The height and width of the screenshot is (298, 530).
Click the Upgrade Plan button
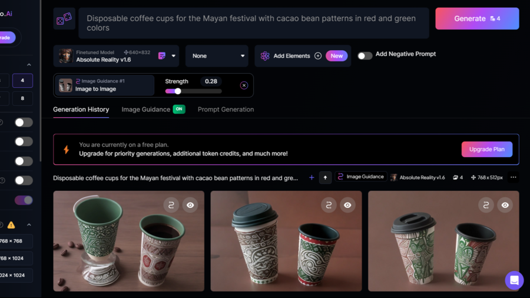(487, 150)
